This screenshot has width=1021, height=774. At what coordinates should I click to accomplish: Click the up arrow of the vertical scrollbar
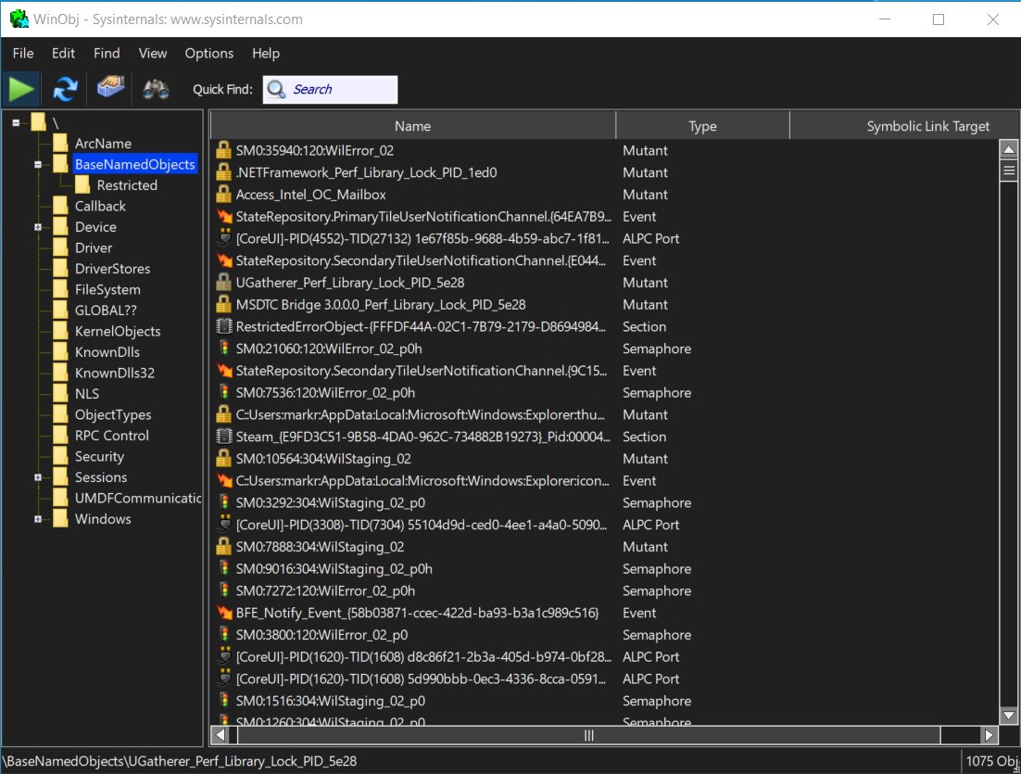(x=1009, y=149)
